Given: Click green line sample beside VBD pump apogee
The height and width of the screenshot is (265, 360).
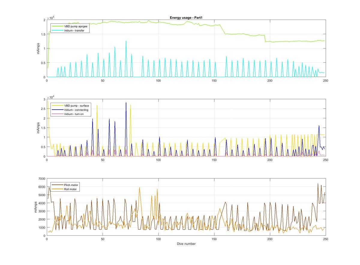Looking at the screenshot, I should (x=58, y=27).
